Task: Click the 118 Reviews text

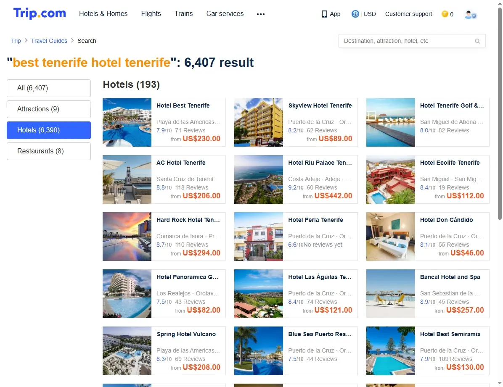Action: 191,187
